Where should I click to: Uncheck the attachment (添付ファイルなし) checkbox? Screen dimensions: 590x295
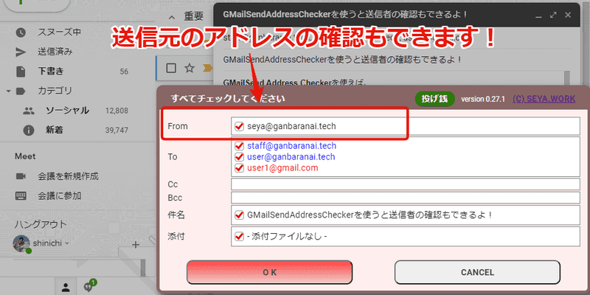(239, 236)
